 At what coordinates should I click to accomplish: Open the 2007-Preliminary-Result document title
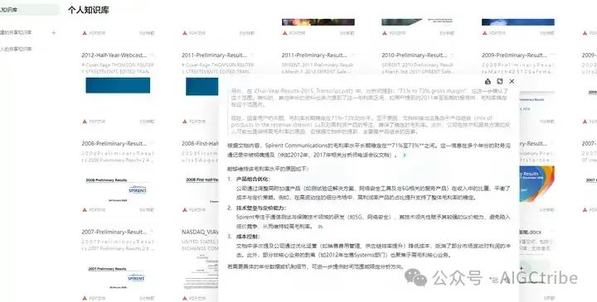tap(114, 232)
